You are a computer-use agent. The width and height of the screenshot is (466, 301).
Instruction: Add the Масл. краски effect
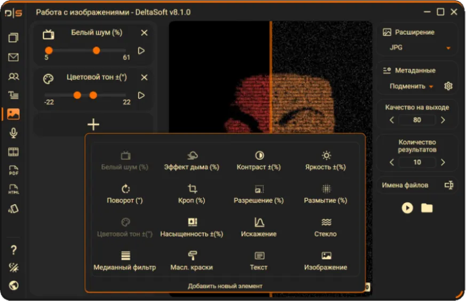(192, 261)
